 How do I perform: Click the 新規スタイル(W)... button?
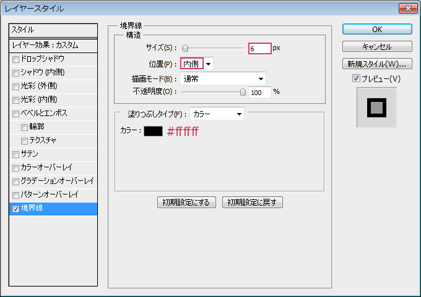(x=377, y=64)
